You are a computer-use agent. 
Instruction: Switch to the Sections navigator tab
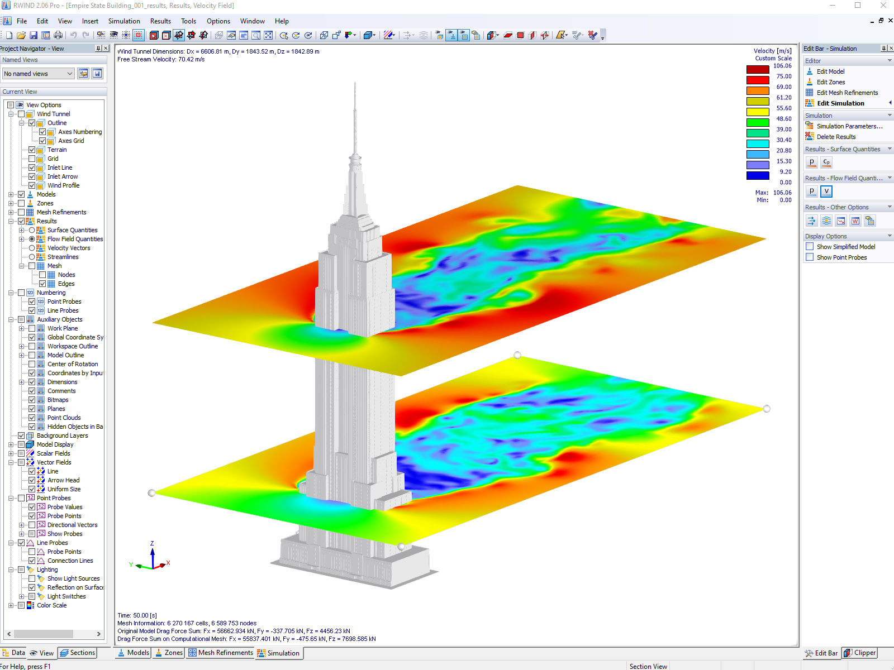77,653
